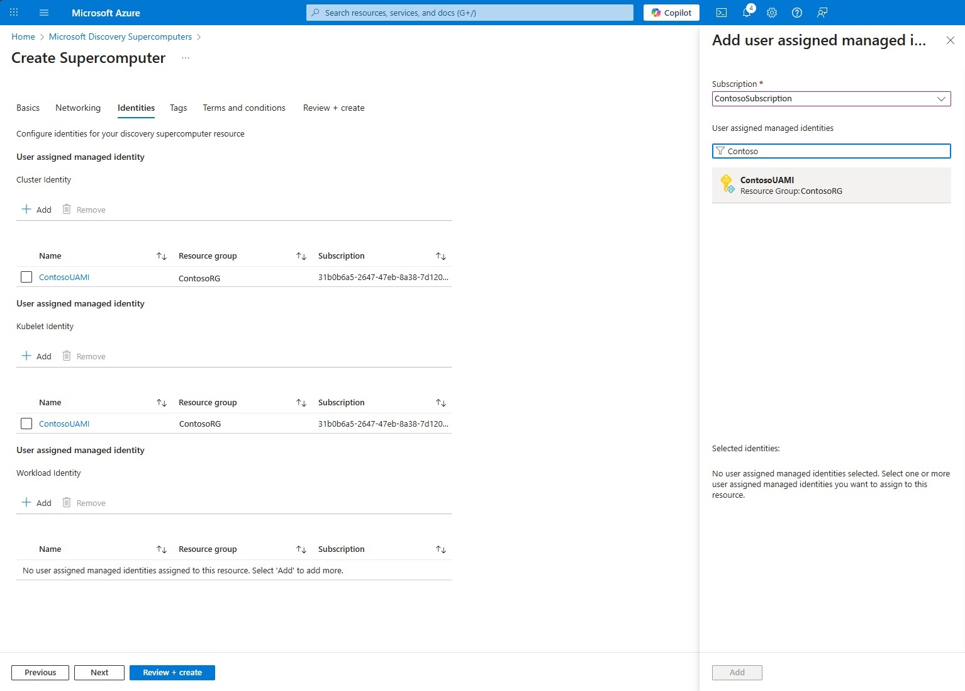Screen dimensions: 965x691
Task: Click Add under Cluster Identity
Action: tap(36, 210)
